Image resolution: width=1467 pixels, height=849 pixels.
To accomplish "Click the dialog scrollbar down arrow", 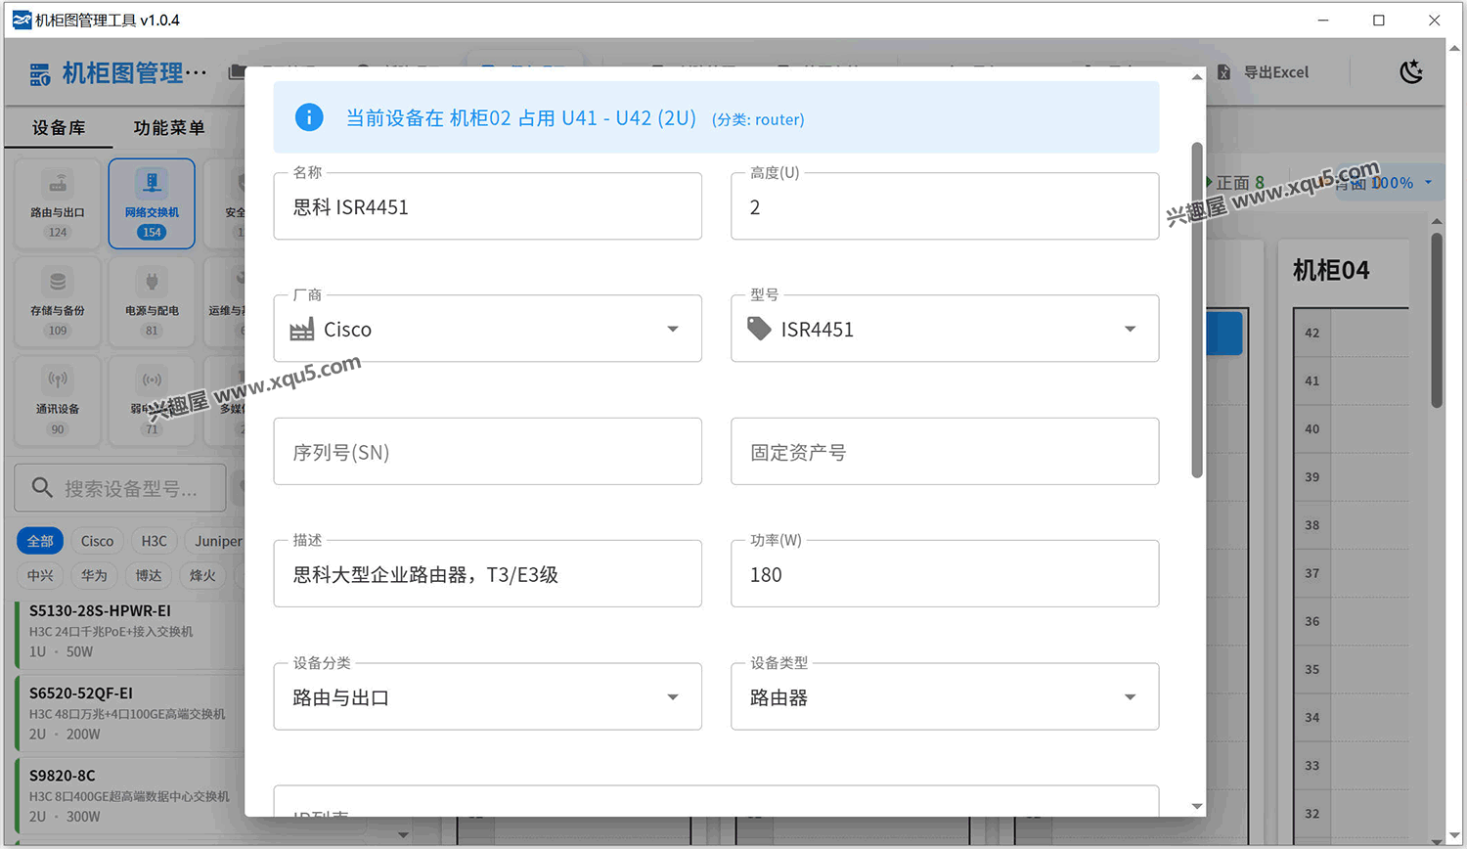I will tap(1197, 806).
